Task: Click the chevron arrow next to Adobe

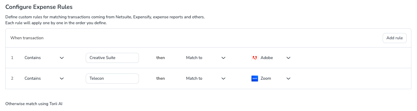Action: click(288, 58)
